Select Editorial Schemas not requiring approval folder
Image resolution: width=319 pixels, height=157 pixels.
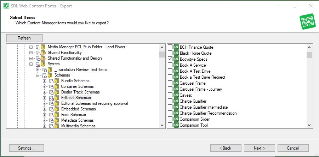[95, 103]
